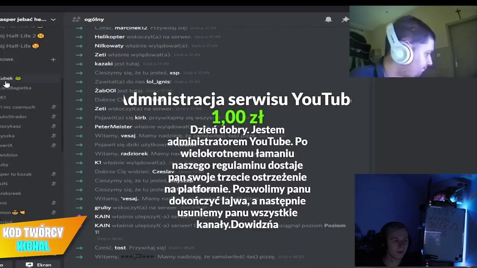This screenshot has height=268, width=477.
Task: Click the screen share icon in Ekran
Action: (x=29, y=265)
